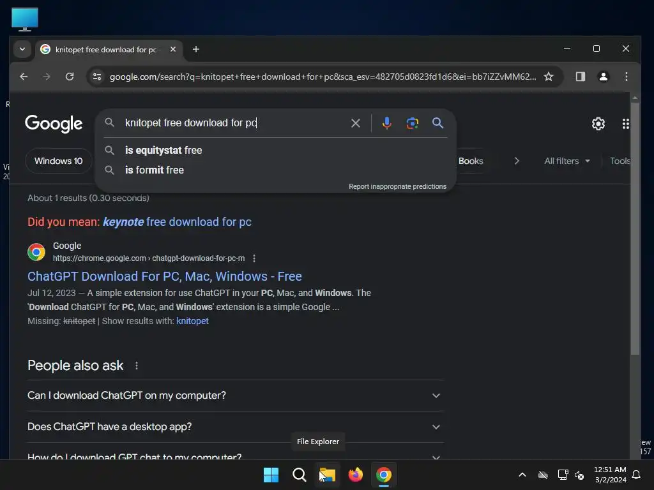Open Chrome side panel
This screenshot has width=654, height=490.
click(x=580, y=77)
